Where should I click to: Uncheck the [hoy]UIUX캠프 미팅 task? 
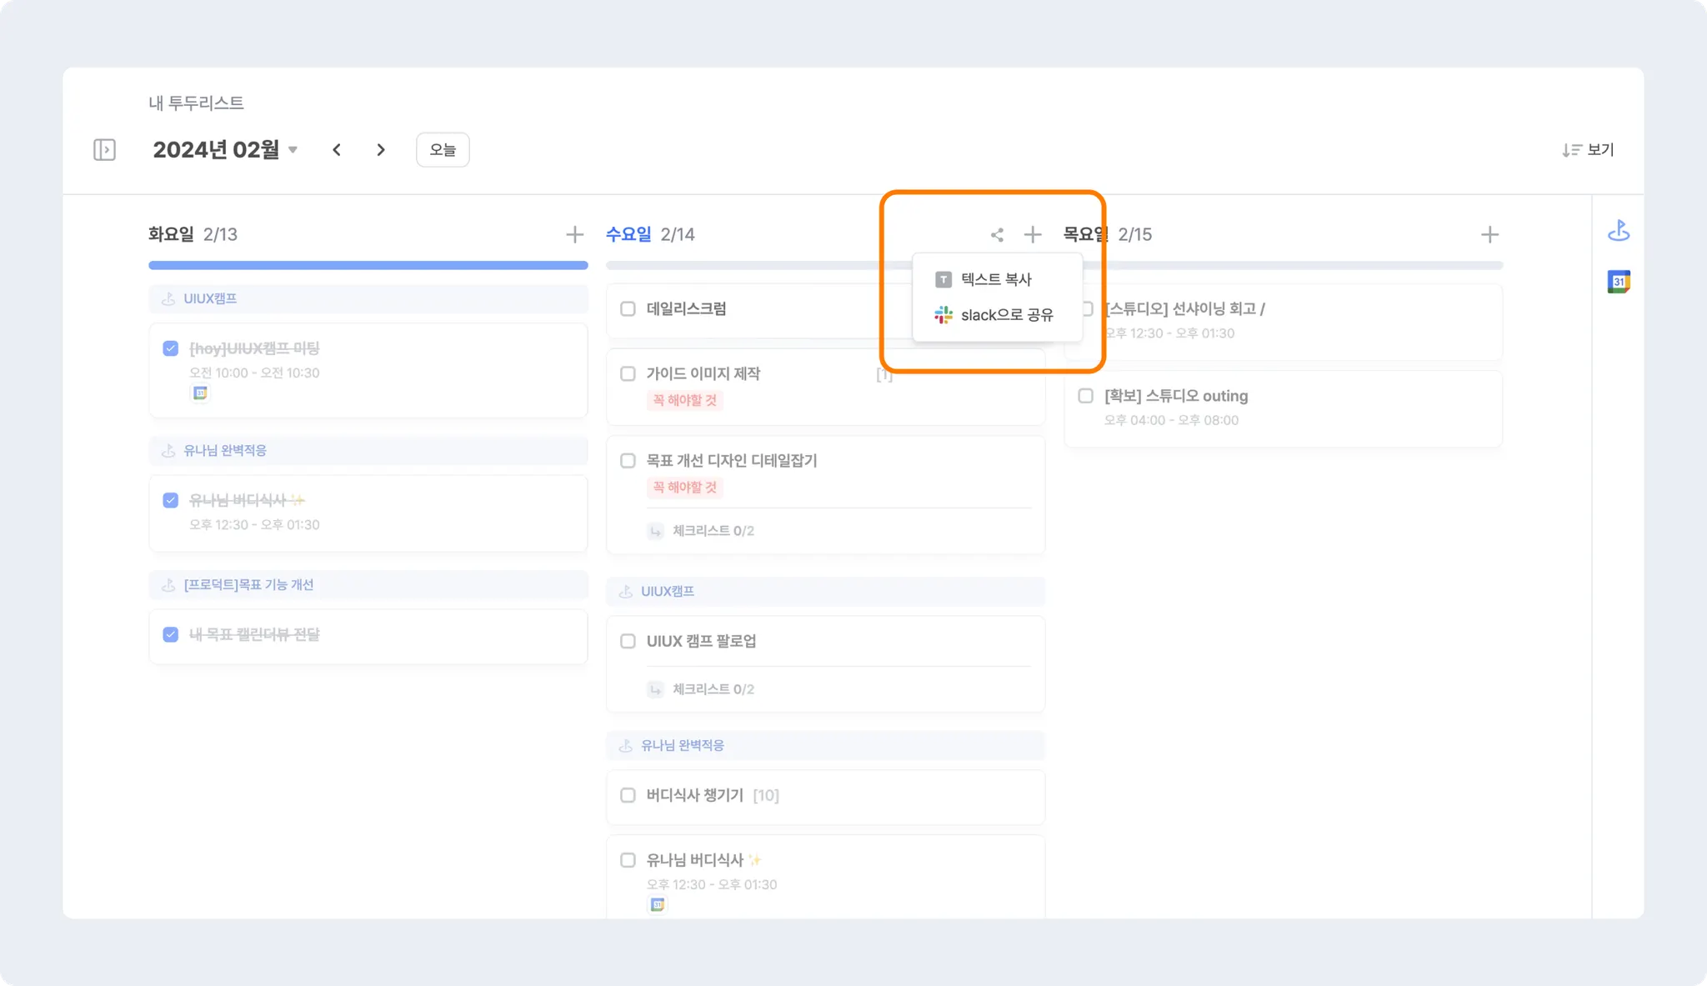coord(171,348)
